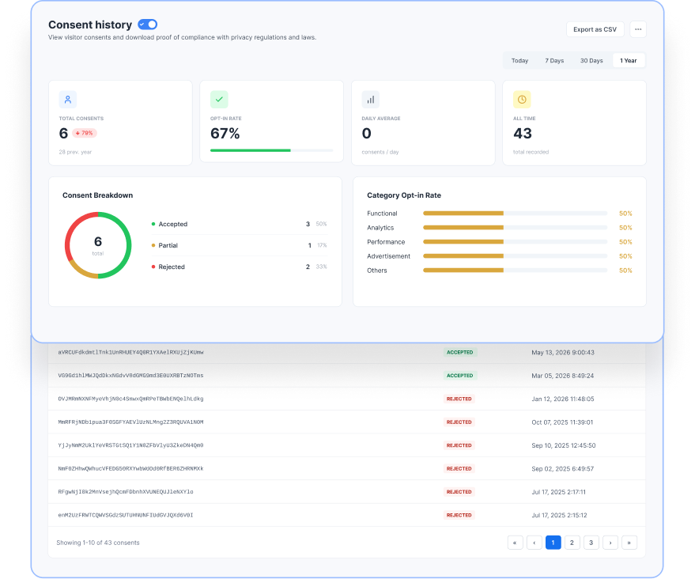
Task: Click the REJECTED badge for Oct 07, 2025
Action: coord(459,422)
